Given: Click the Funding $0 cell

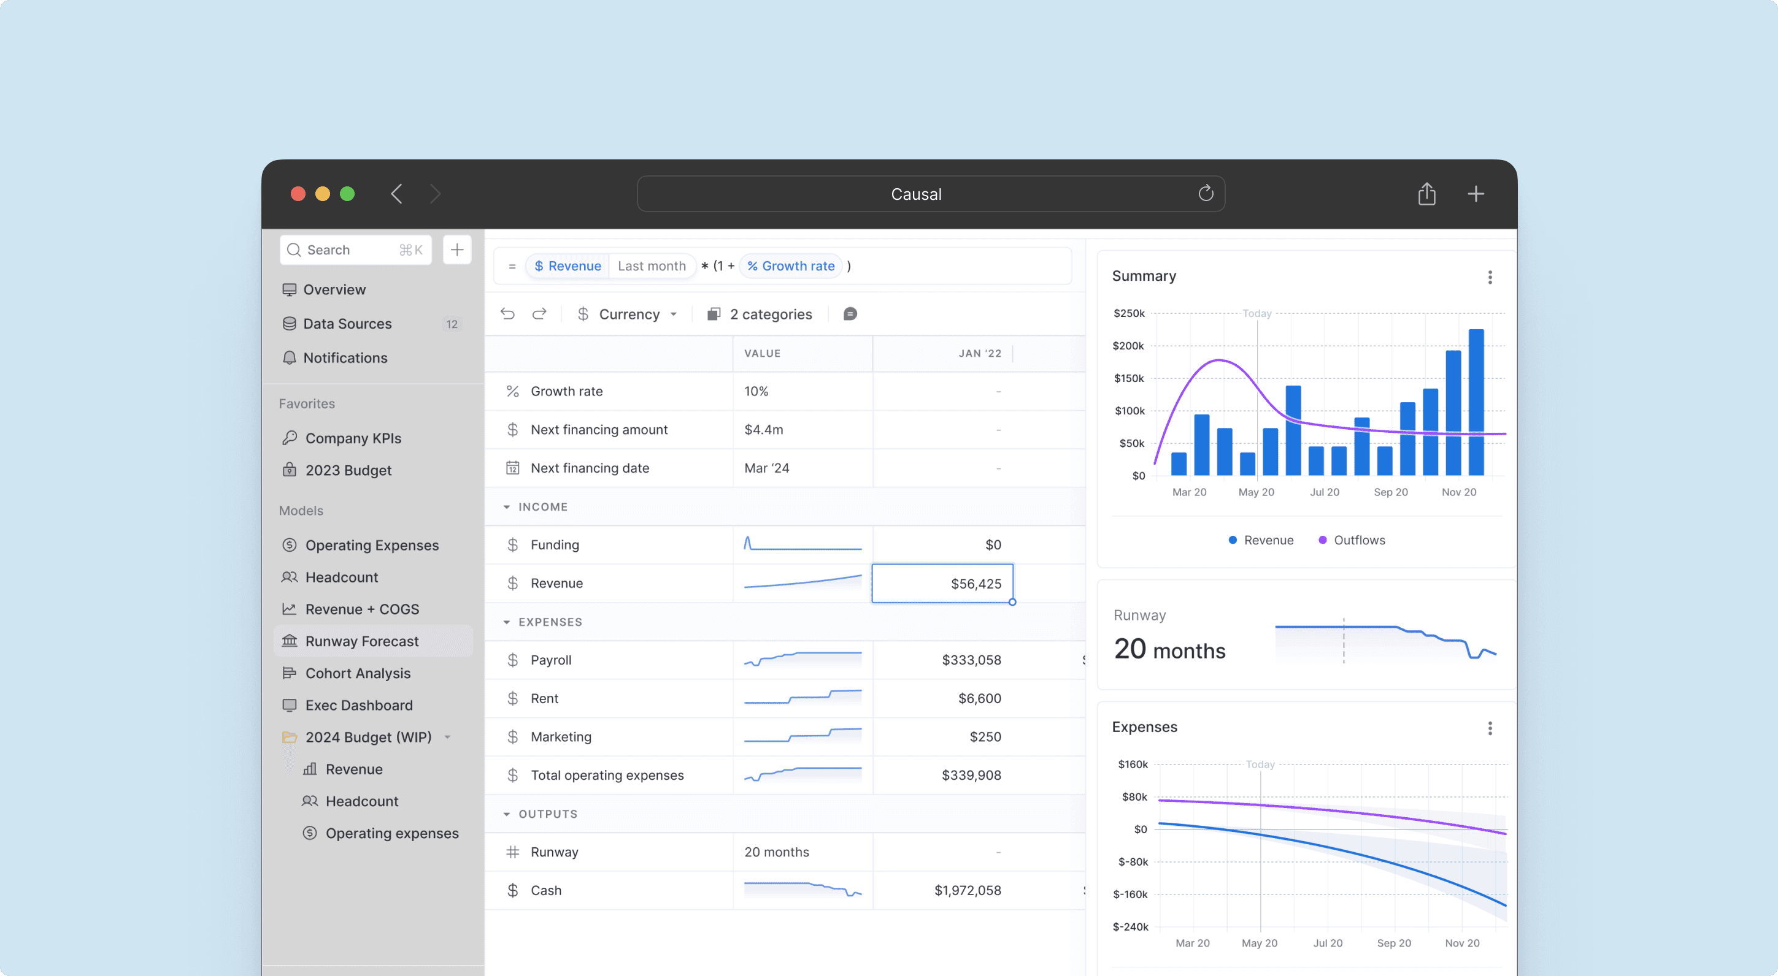Looking at the screenshot, I should (942, 545).
